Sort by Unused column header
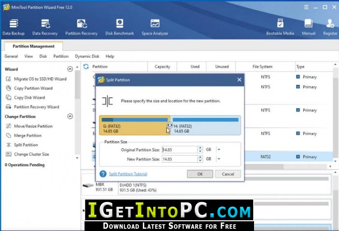Screen dimensions: 339x231 (x=222, y=66)
